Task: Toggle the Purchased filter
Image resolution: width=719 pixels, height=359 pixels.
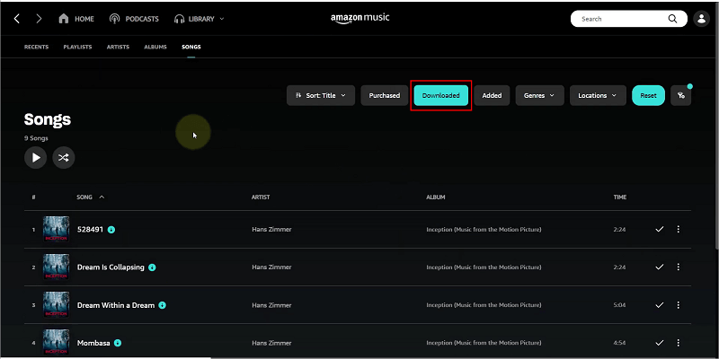Action: [x=384, y=95]
